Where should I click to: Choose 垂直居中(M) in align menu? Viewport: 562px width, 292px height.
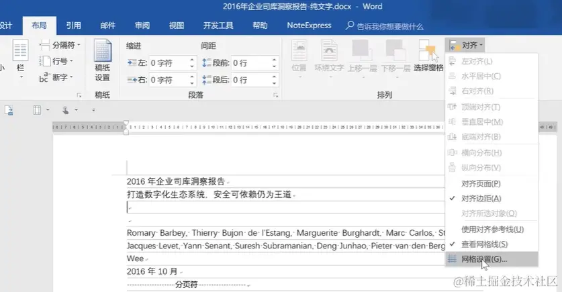click(x=491, y=121)
